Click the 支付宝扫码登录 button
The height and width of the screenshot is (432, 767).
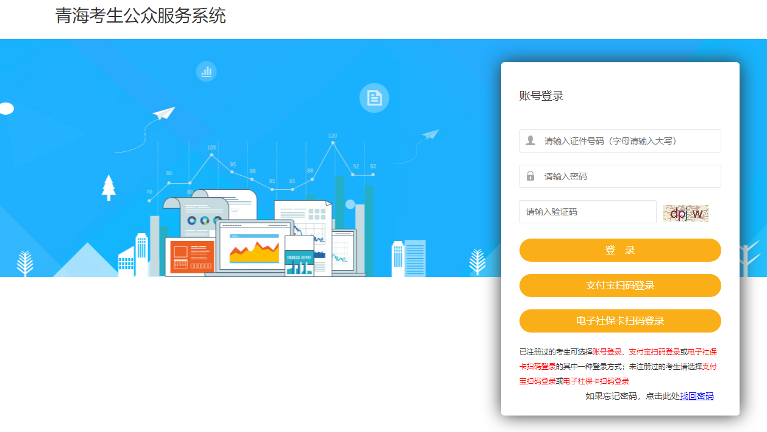pyautogui.click(x=620, y=286)
